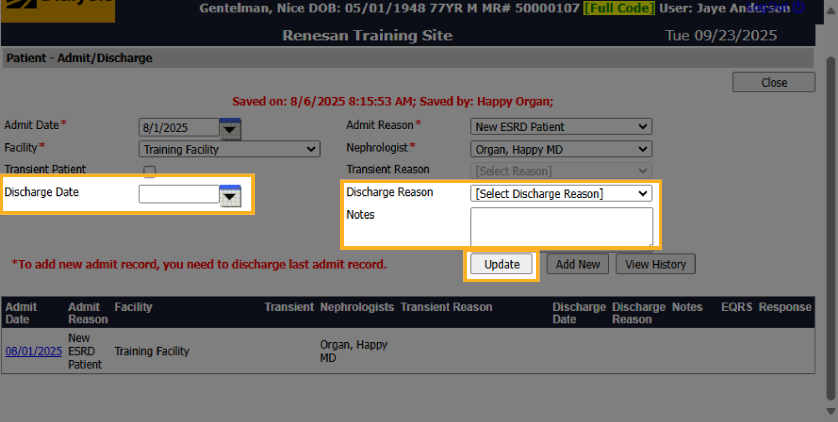This screenshot has height=422, width=838.
Task: Click the logout power icon
Action: click(x=799, y=7)
